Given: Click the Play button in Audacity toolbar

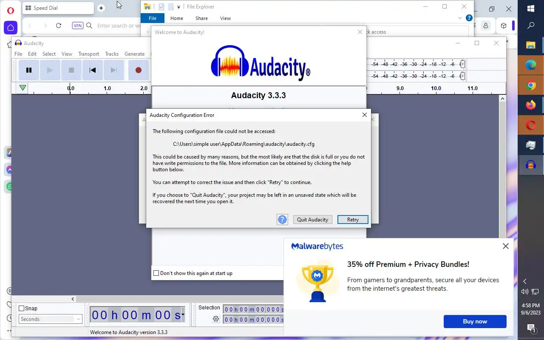Looking at the screenshot, I should [x=50, y=70].
